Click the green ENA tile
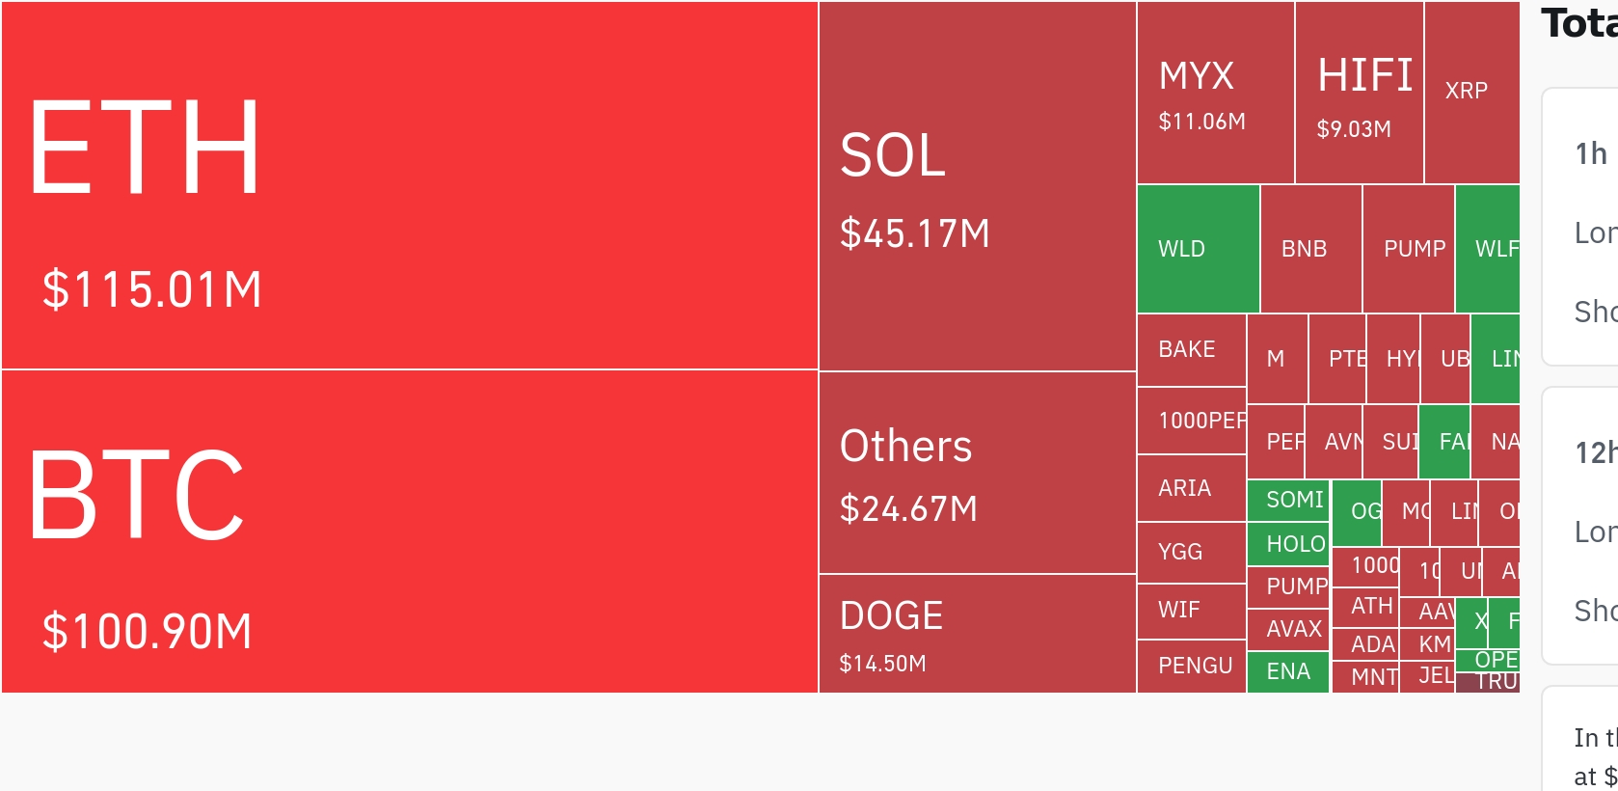 (1288, 671)
